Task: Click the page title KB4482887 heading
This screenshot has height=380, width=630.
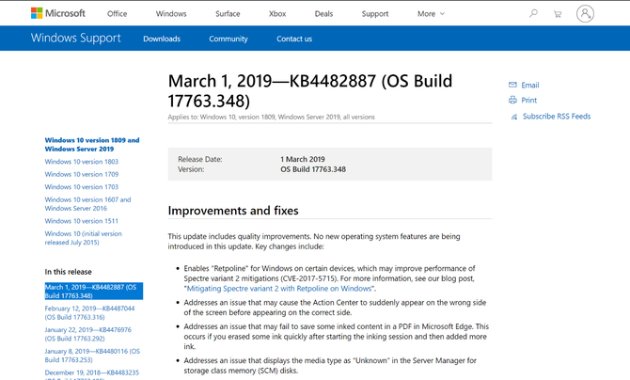Action: pos(310,91)
